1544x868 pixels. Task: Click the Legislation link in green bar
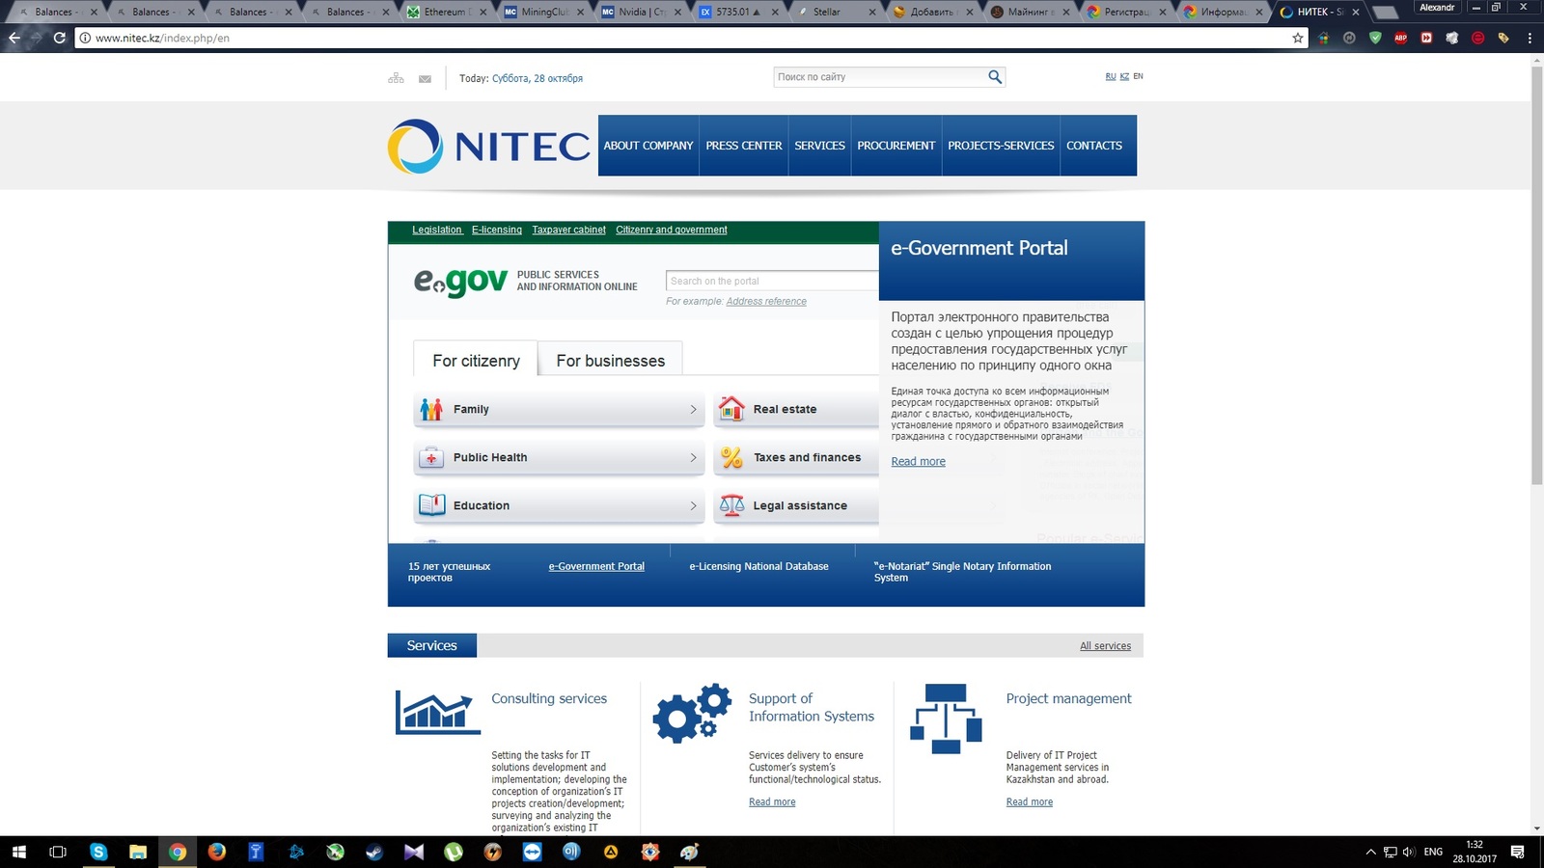pos(437,230)
